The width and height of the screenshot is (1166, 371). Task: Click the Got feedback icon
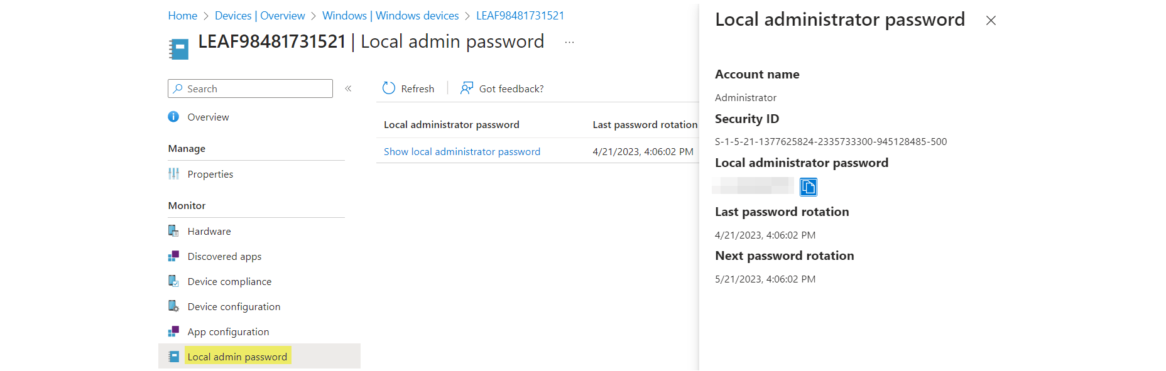(x=466, y=89)
